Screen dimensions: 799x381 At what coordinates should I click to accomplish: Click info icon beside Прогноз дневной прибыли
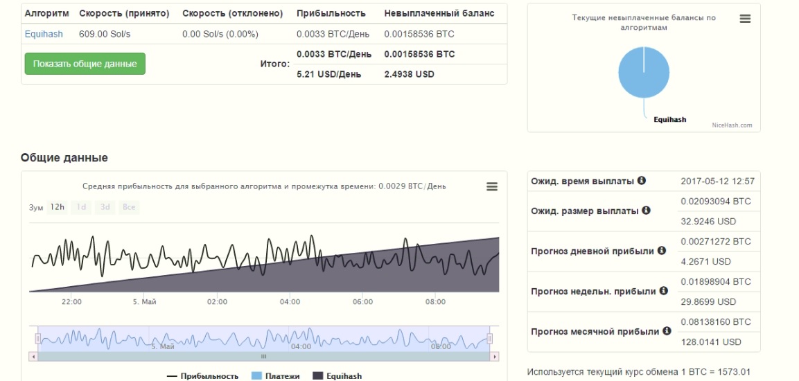(x=662, y=251)
